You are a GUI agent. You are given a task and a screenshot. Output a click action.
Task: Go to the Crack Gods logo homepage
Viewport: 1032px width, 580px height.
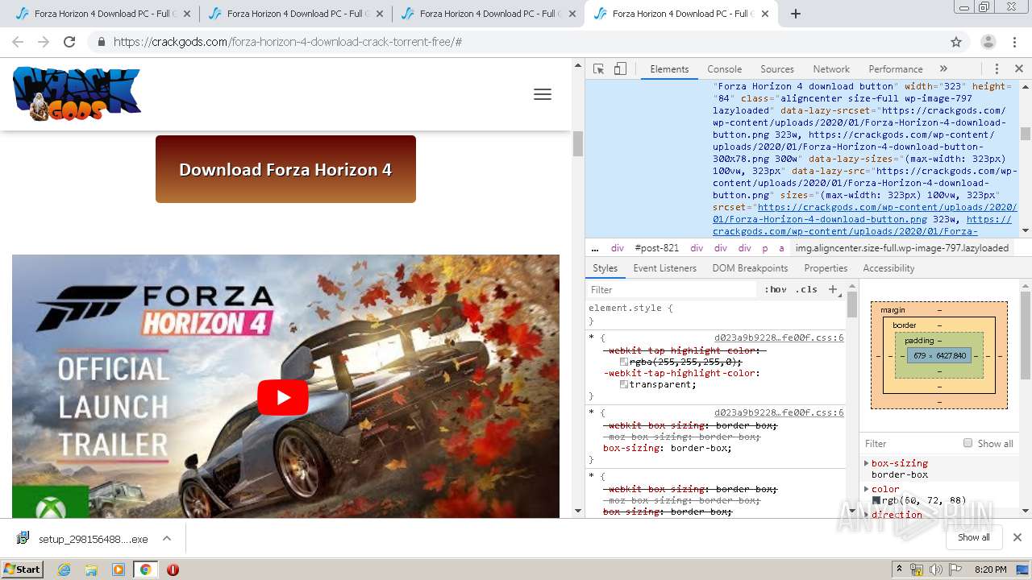77,94
